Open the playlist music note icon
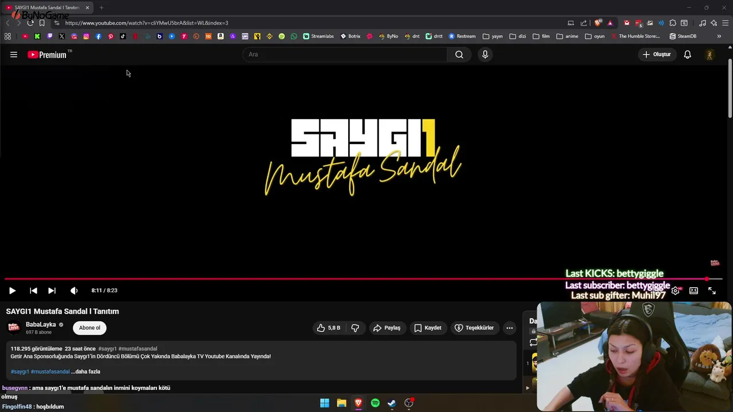The height and width of the screenshot is (412, 733). (703, 23)
